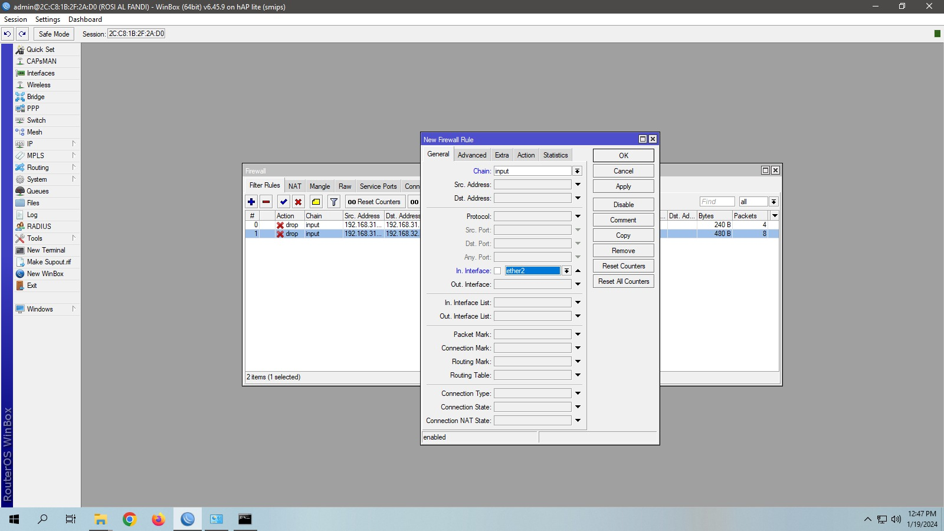Open New Terminal
The height and width of the screenshot is (531, 944).
point(46,250)
